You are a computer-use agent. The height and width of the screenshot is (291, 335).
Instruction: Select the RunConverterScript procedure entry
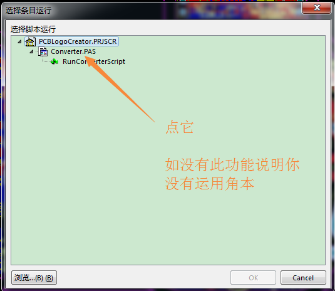click(94, 61)
